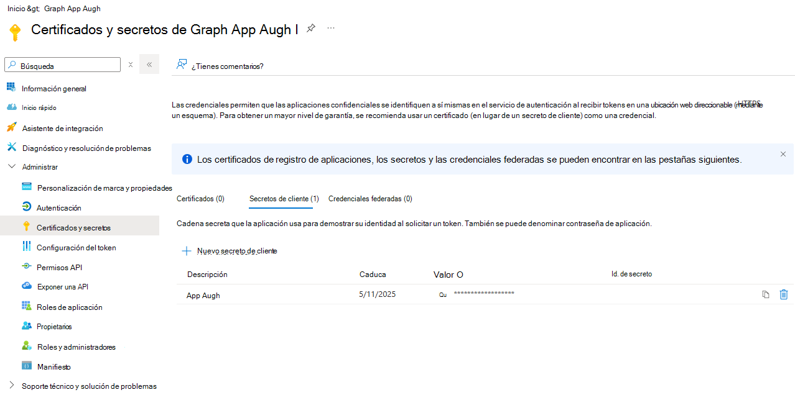Image resolution: width=795 pixels, height=400 pixels.
Task: Copy the App Augh secret value
Action: point(765,294)
